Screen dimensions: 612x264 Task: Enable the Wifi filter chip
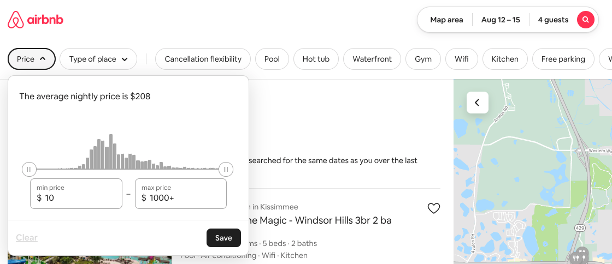click(x=461, y=59)
